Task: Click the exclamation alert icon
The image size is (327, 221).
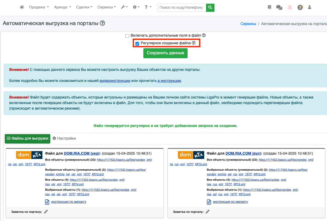Action: tap(300, 7)
